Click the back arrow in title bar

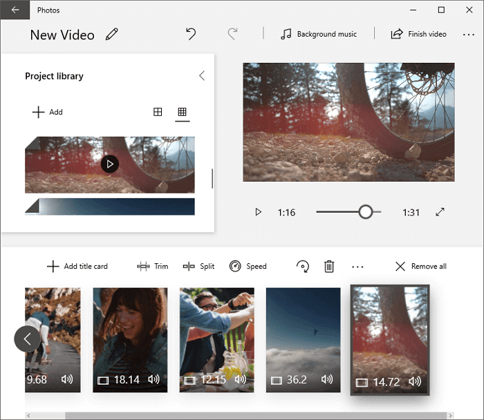15,10
